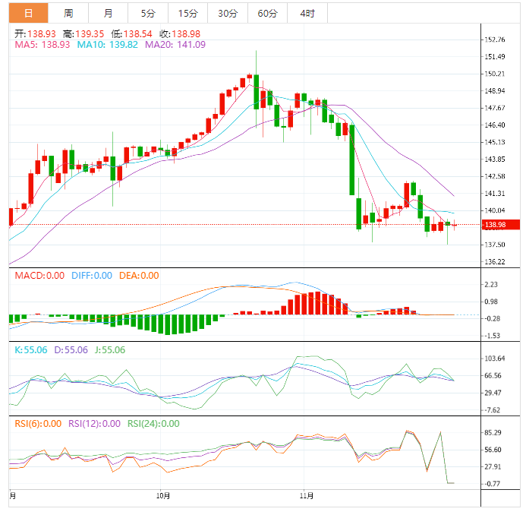
Task: Click the 10月 date axis label
Action: [x=163, y=496]
